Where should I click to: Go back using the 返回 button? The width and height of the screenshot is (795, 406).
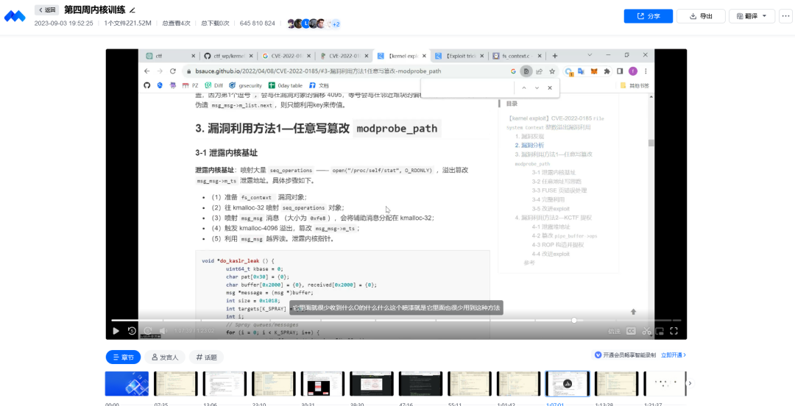tap(46, 10)
